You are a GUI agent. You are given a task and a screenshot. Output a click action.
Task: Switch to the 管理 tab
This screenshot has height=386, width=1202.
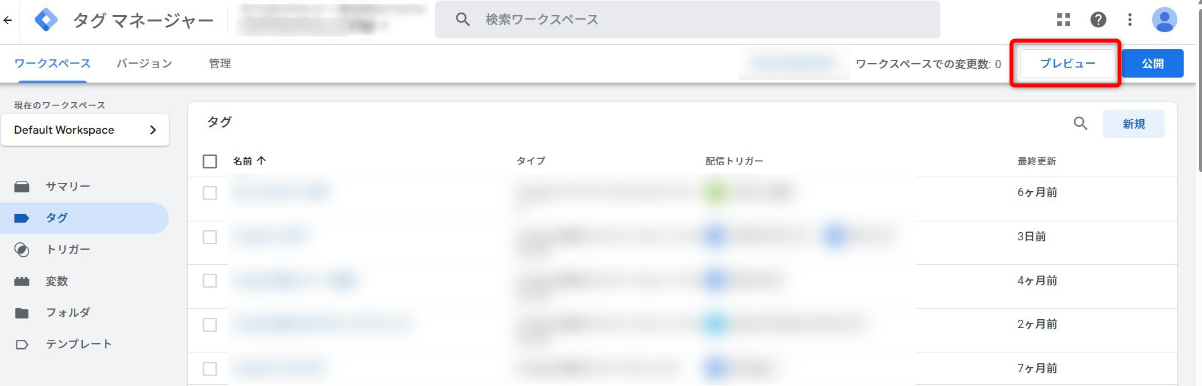[x=219, y=64]
